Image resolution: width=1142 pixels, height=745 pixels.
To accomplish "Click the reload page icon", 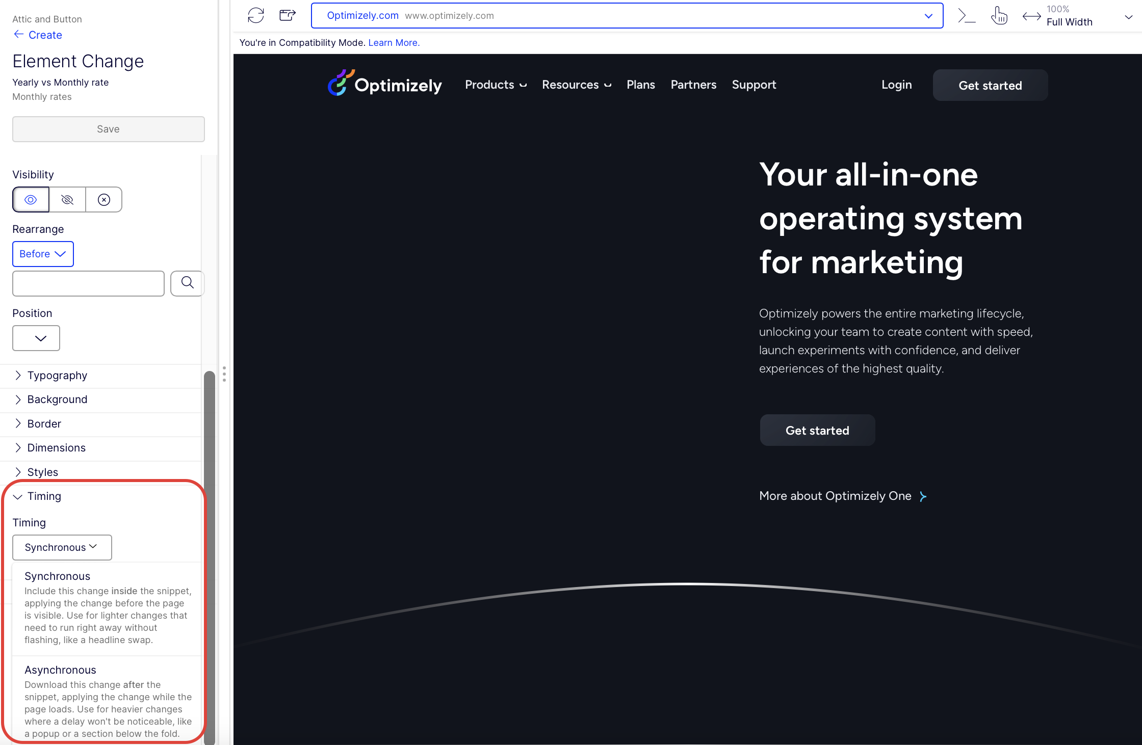I will (255, 15).
